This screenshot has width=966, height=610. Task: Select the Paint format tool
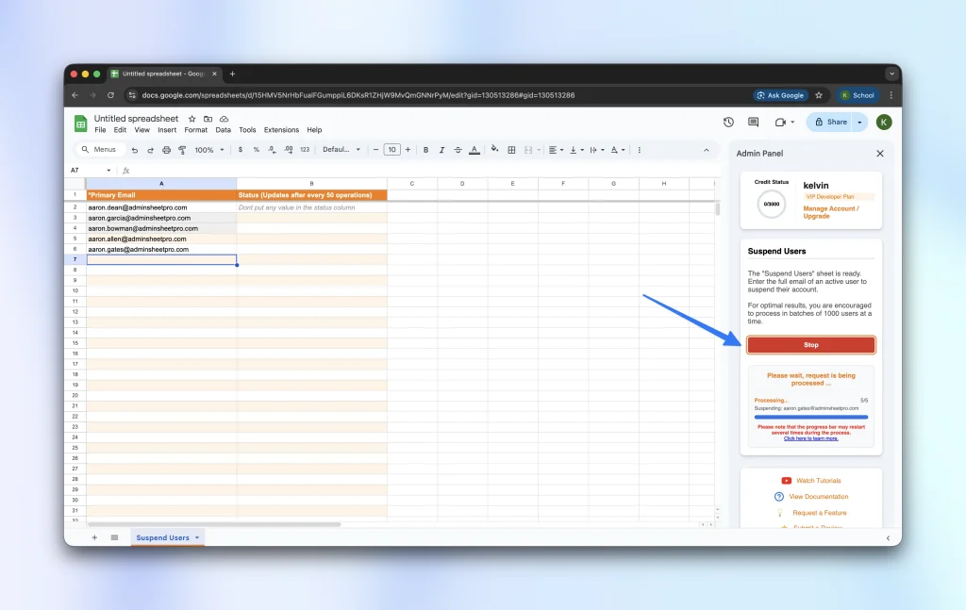point(182,150)
